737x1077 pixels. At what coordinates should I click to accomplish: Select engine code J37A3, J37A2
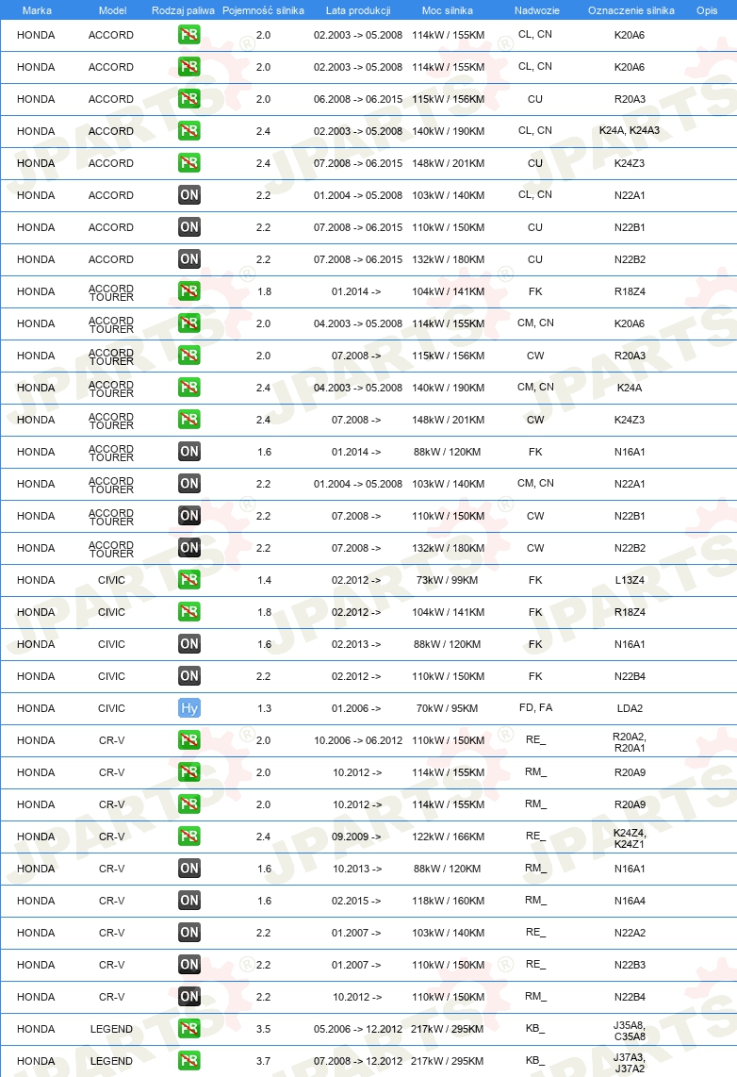tap(630, 1063)
